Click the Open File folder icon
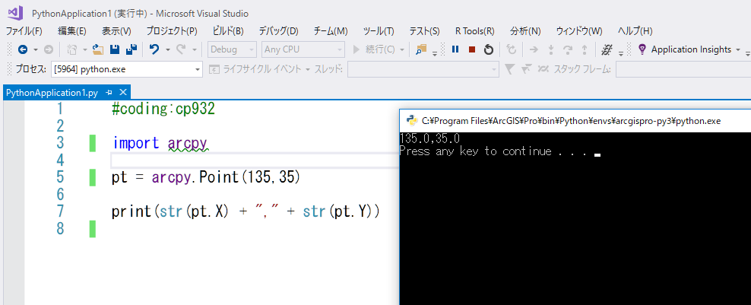The width and height of the screenshot is (751, 305). coord(98,49)
